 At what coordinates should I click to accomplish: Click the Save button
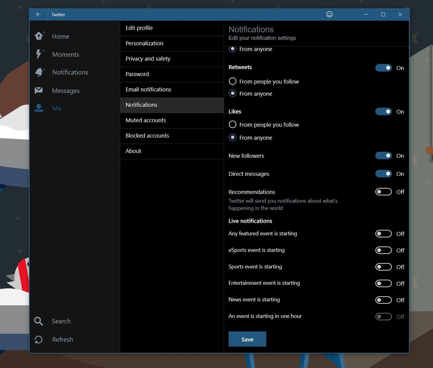click(247, 339)
